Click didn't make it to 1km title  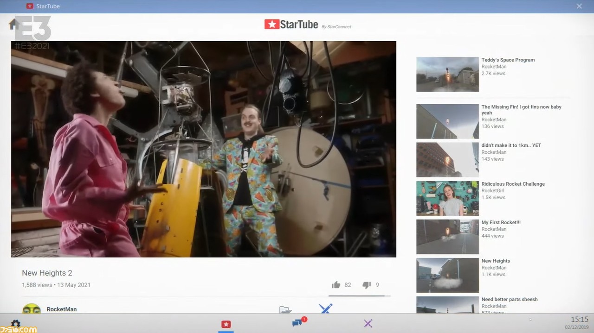(x=511, y=145)
